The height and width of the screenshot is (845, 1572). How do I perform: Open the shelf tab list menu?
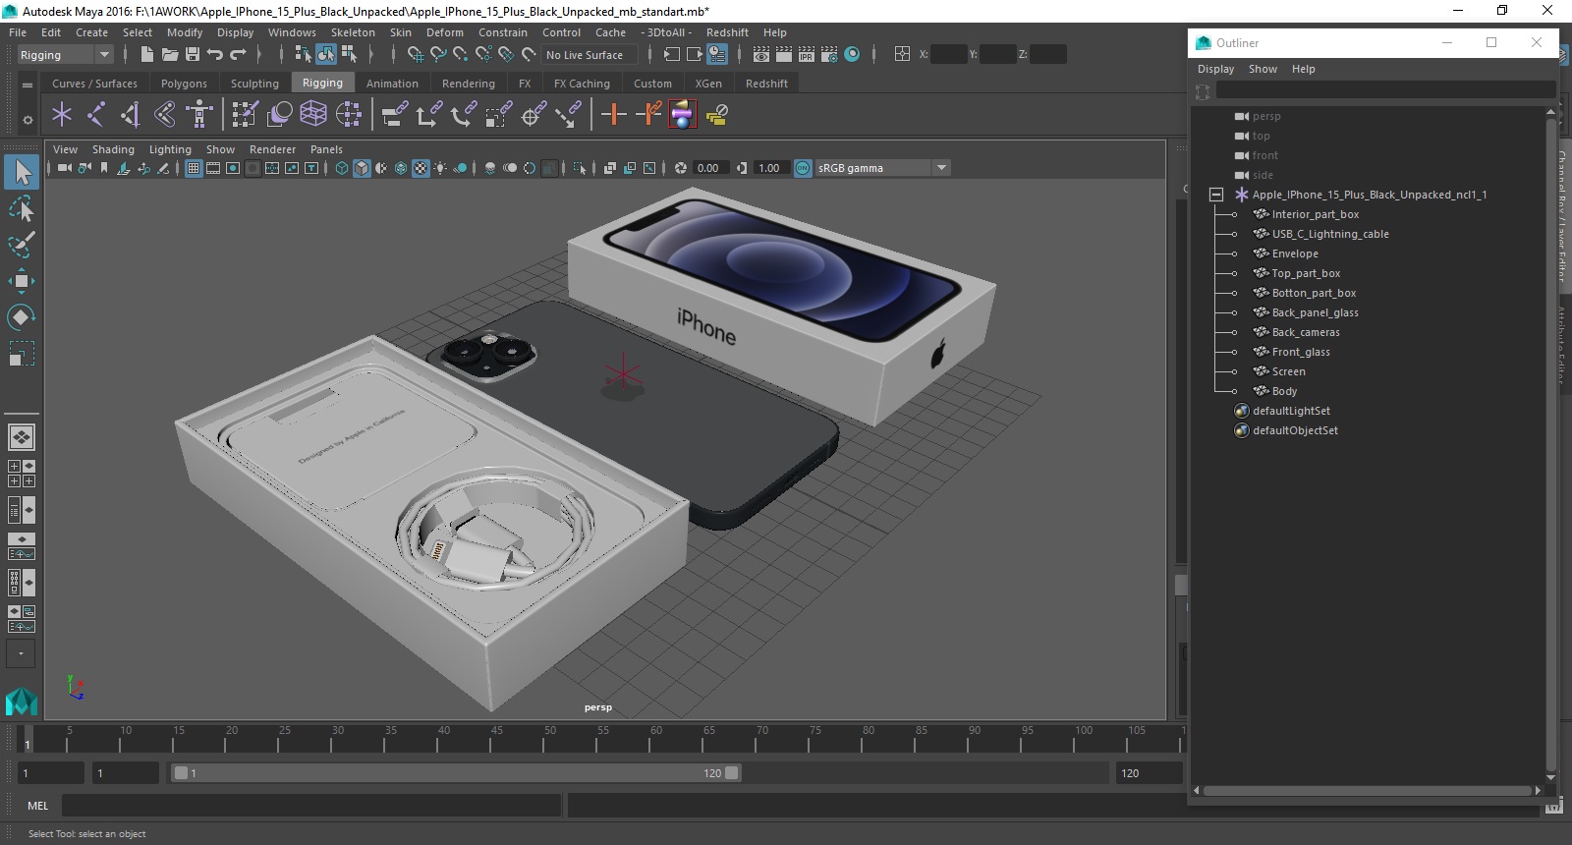click(x=28, y=84)
